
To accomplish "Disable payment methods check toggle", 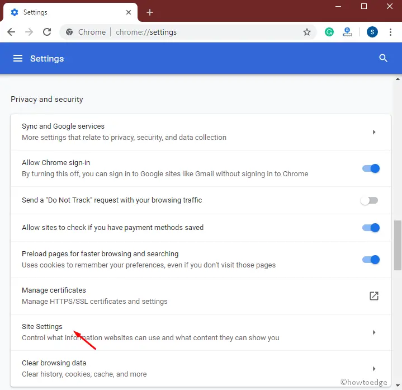I will [x=371, y=228].
